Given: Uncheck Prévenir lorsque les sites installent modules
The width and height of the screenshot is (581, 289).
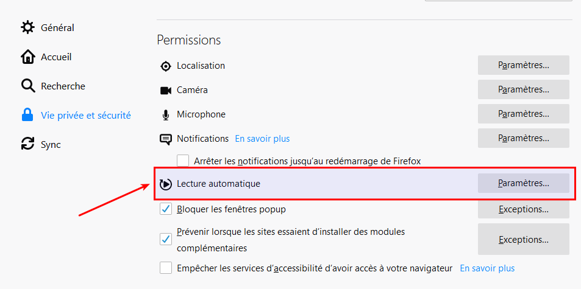Looking at the screenshot, I should click(x=165, y=239).
